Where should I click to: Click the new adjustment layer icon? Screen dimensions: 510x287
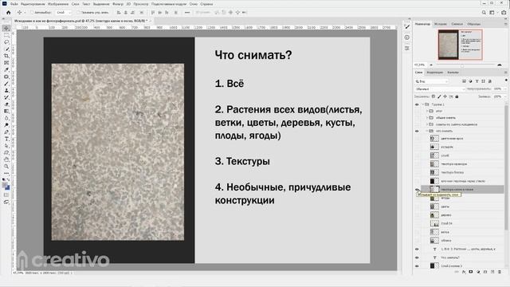[478, 272]
